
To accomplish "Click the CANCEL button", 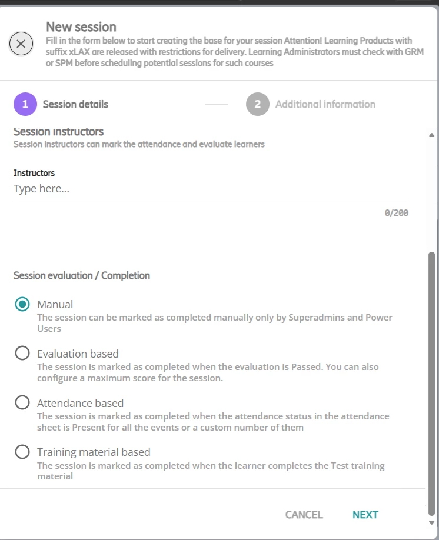I will pos(304,515).
